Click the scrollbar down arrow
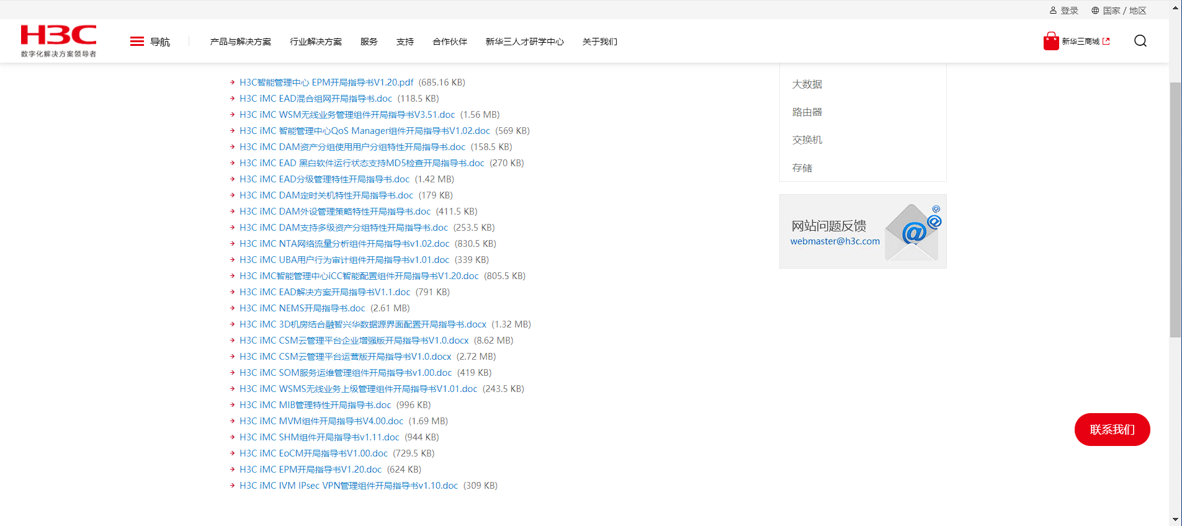 pyautogui.click(x=1175, y=519)
